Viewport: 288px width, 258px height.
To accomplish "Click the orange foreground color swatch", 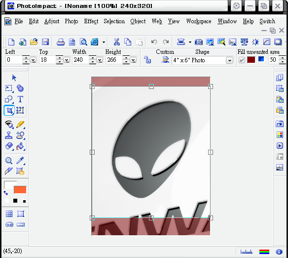I will 20,190.
